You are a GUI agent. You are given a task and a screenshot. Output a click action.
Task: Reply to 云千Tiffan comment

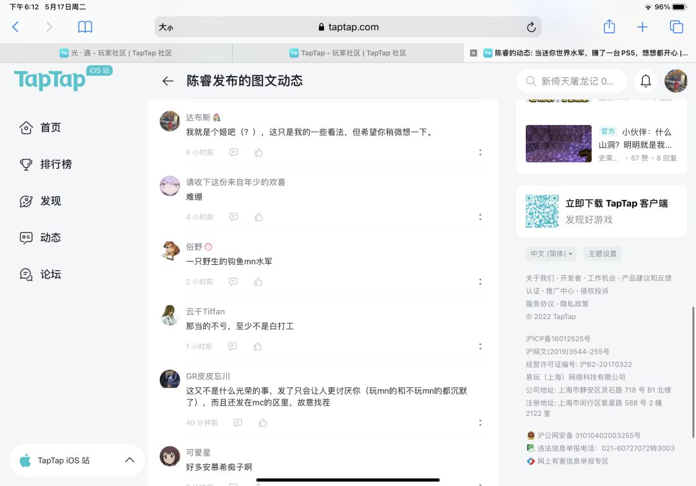pos(232,346)
